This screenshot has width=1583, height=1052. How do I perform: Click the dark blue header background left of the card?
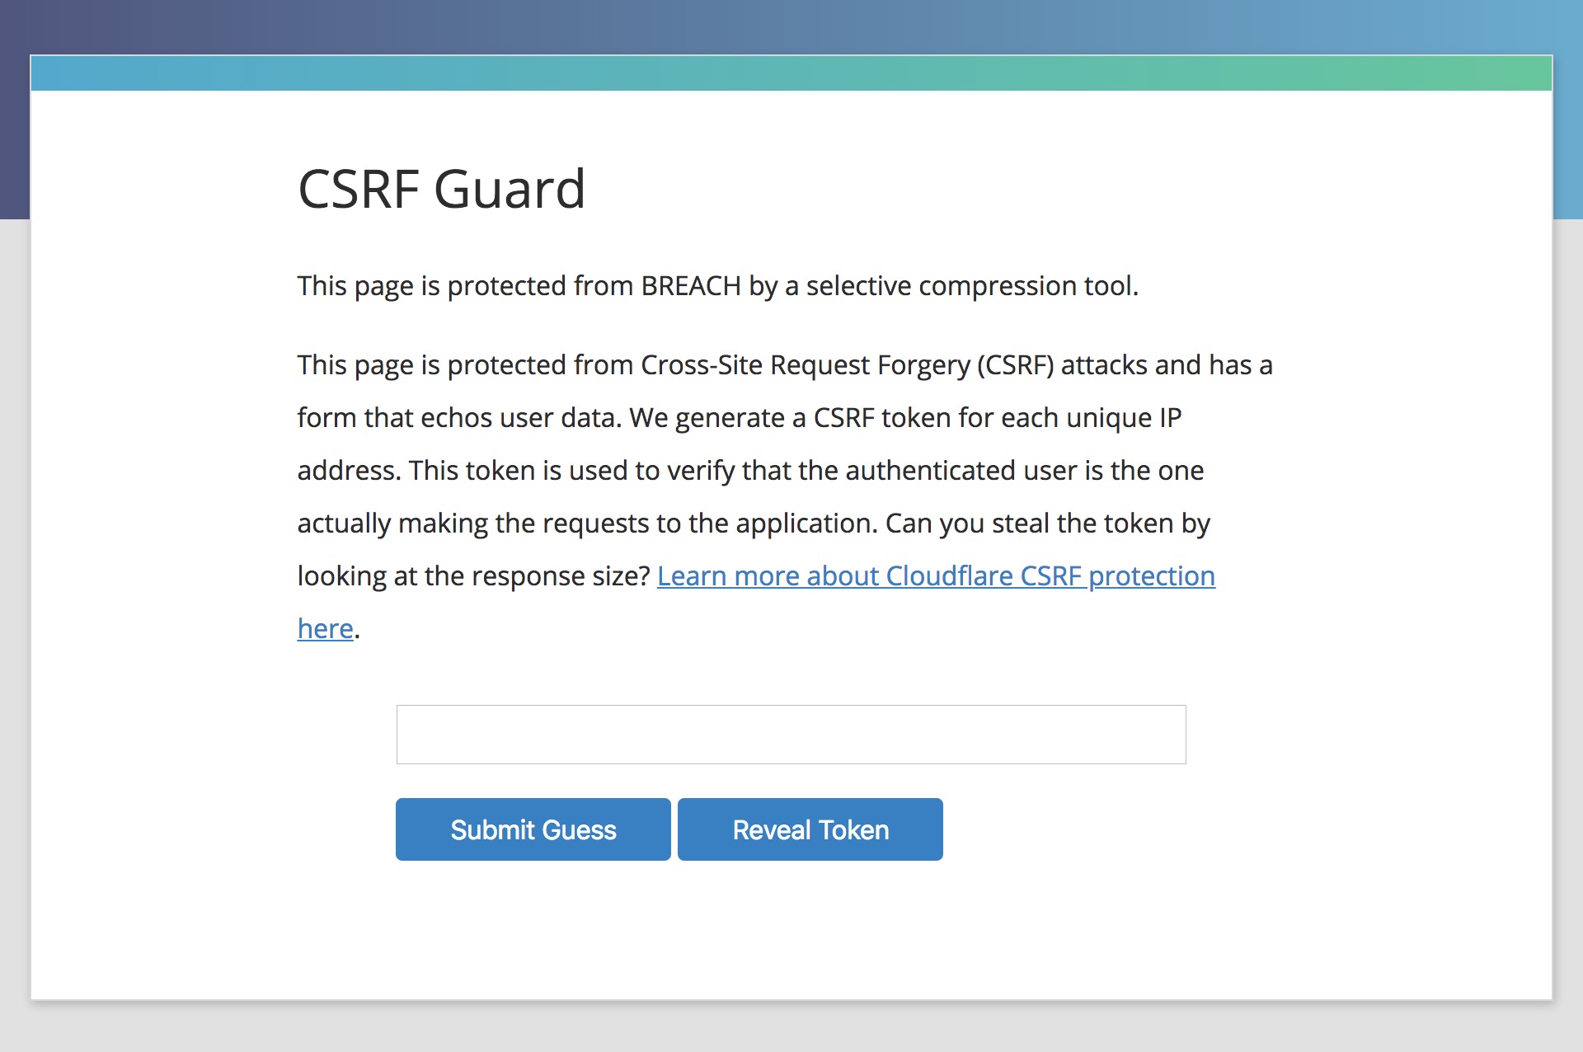(x=15, y=124)
